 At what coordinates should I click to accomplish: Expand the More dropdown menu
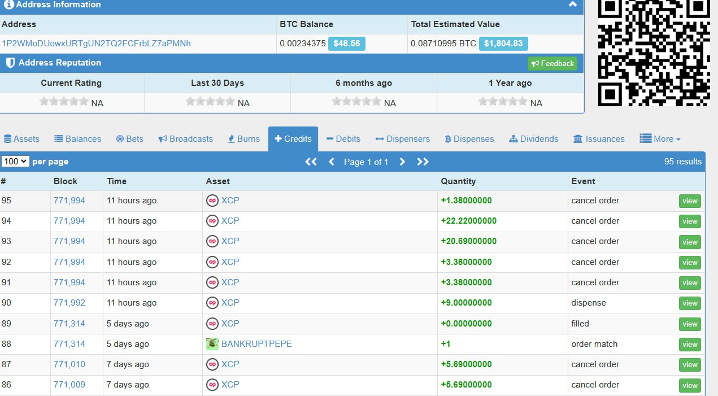660,139
